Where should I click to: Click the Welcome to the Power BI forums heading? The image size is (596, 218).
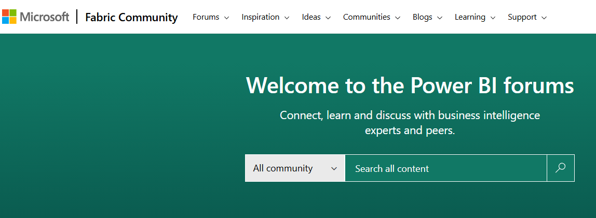(x=410, y=85)
